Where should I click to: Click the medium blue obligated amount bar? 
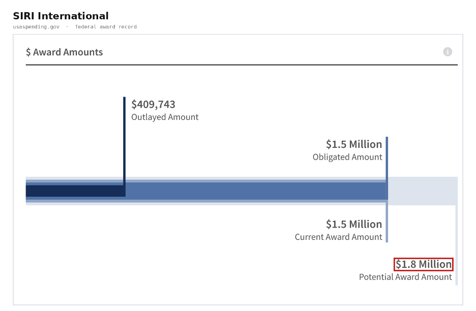[x=256, y=191]
